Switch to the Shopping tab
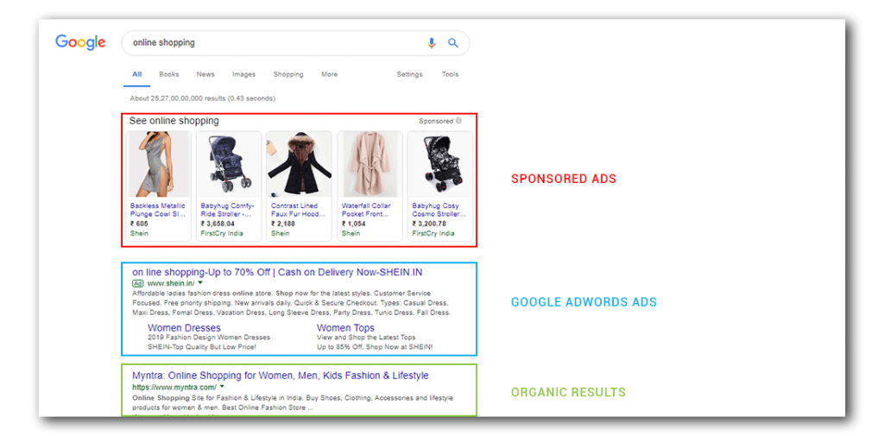 [x=288, y=74]
